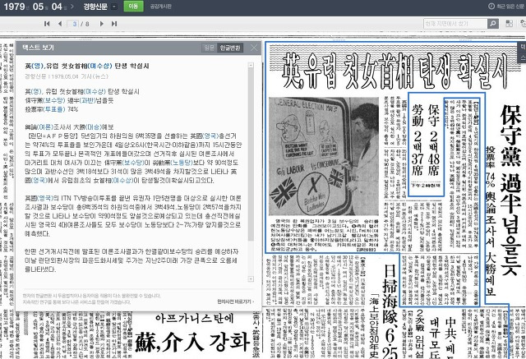The width and height of the screenshot is (526, 359).
Task: Click the 아프가니스탄에 蘇,介入 강화 headline
Action: pyautogui.click(x=194, y=334)
